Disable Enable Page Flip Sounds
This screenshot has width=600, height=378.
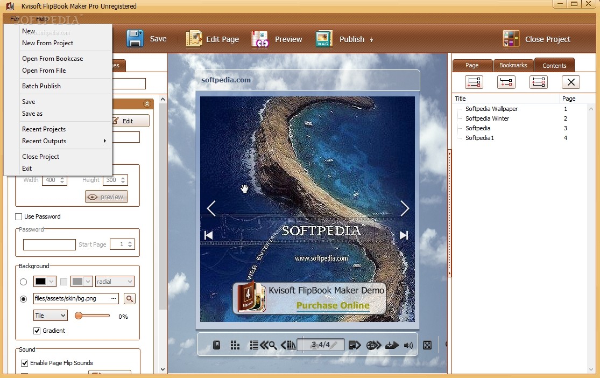tap(25, 363)
